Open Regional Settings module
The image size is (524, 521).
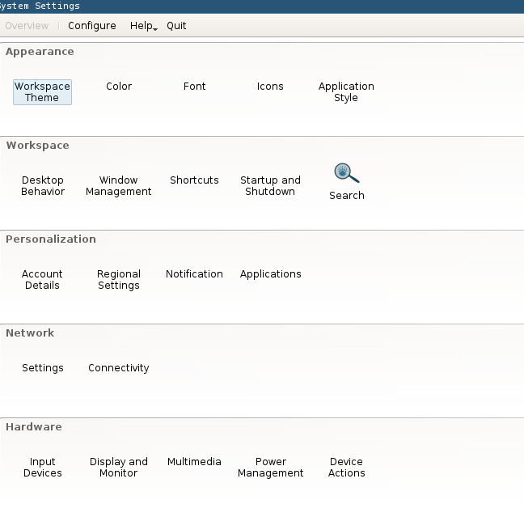tap(119, 280)
